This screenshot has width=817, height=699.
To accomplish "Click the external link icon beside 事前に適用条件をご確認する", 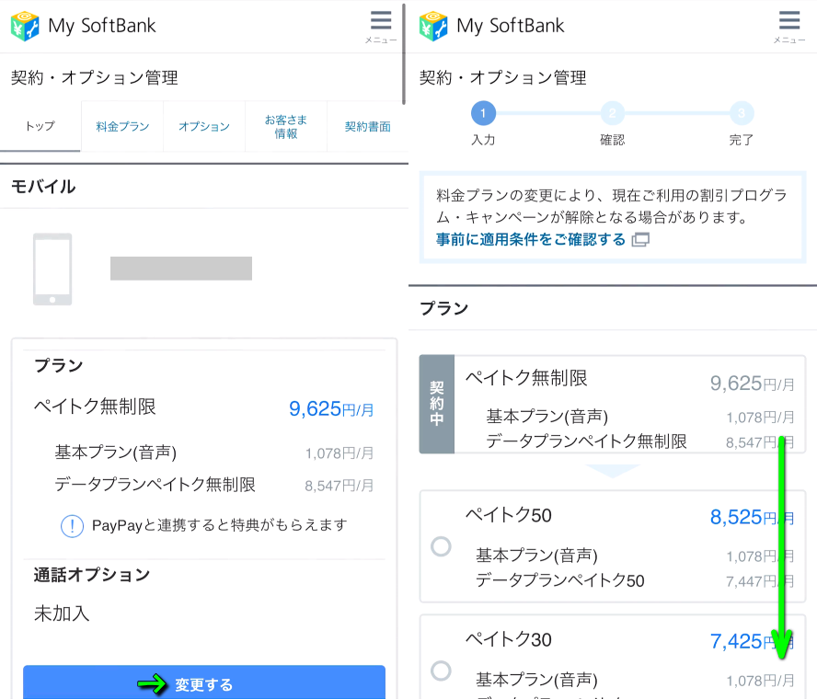I will [640, 240].
